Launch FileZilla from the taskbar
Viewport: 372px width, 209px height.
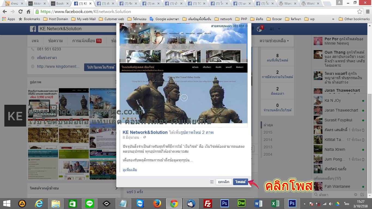point(208,204)
